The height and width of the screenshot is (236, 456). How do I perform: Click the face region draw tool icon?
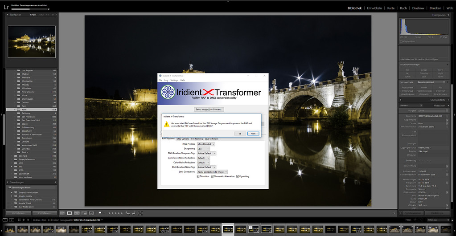click(x=140, y=213)
